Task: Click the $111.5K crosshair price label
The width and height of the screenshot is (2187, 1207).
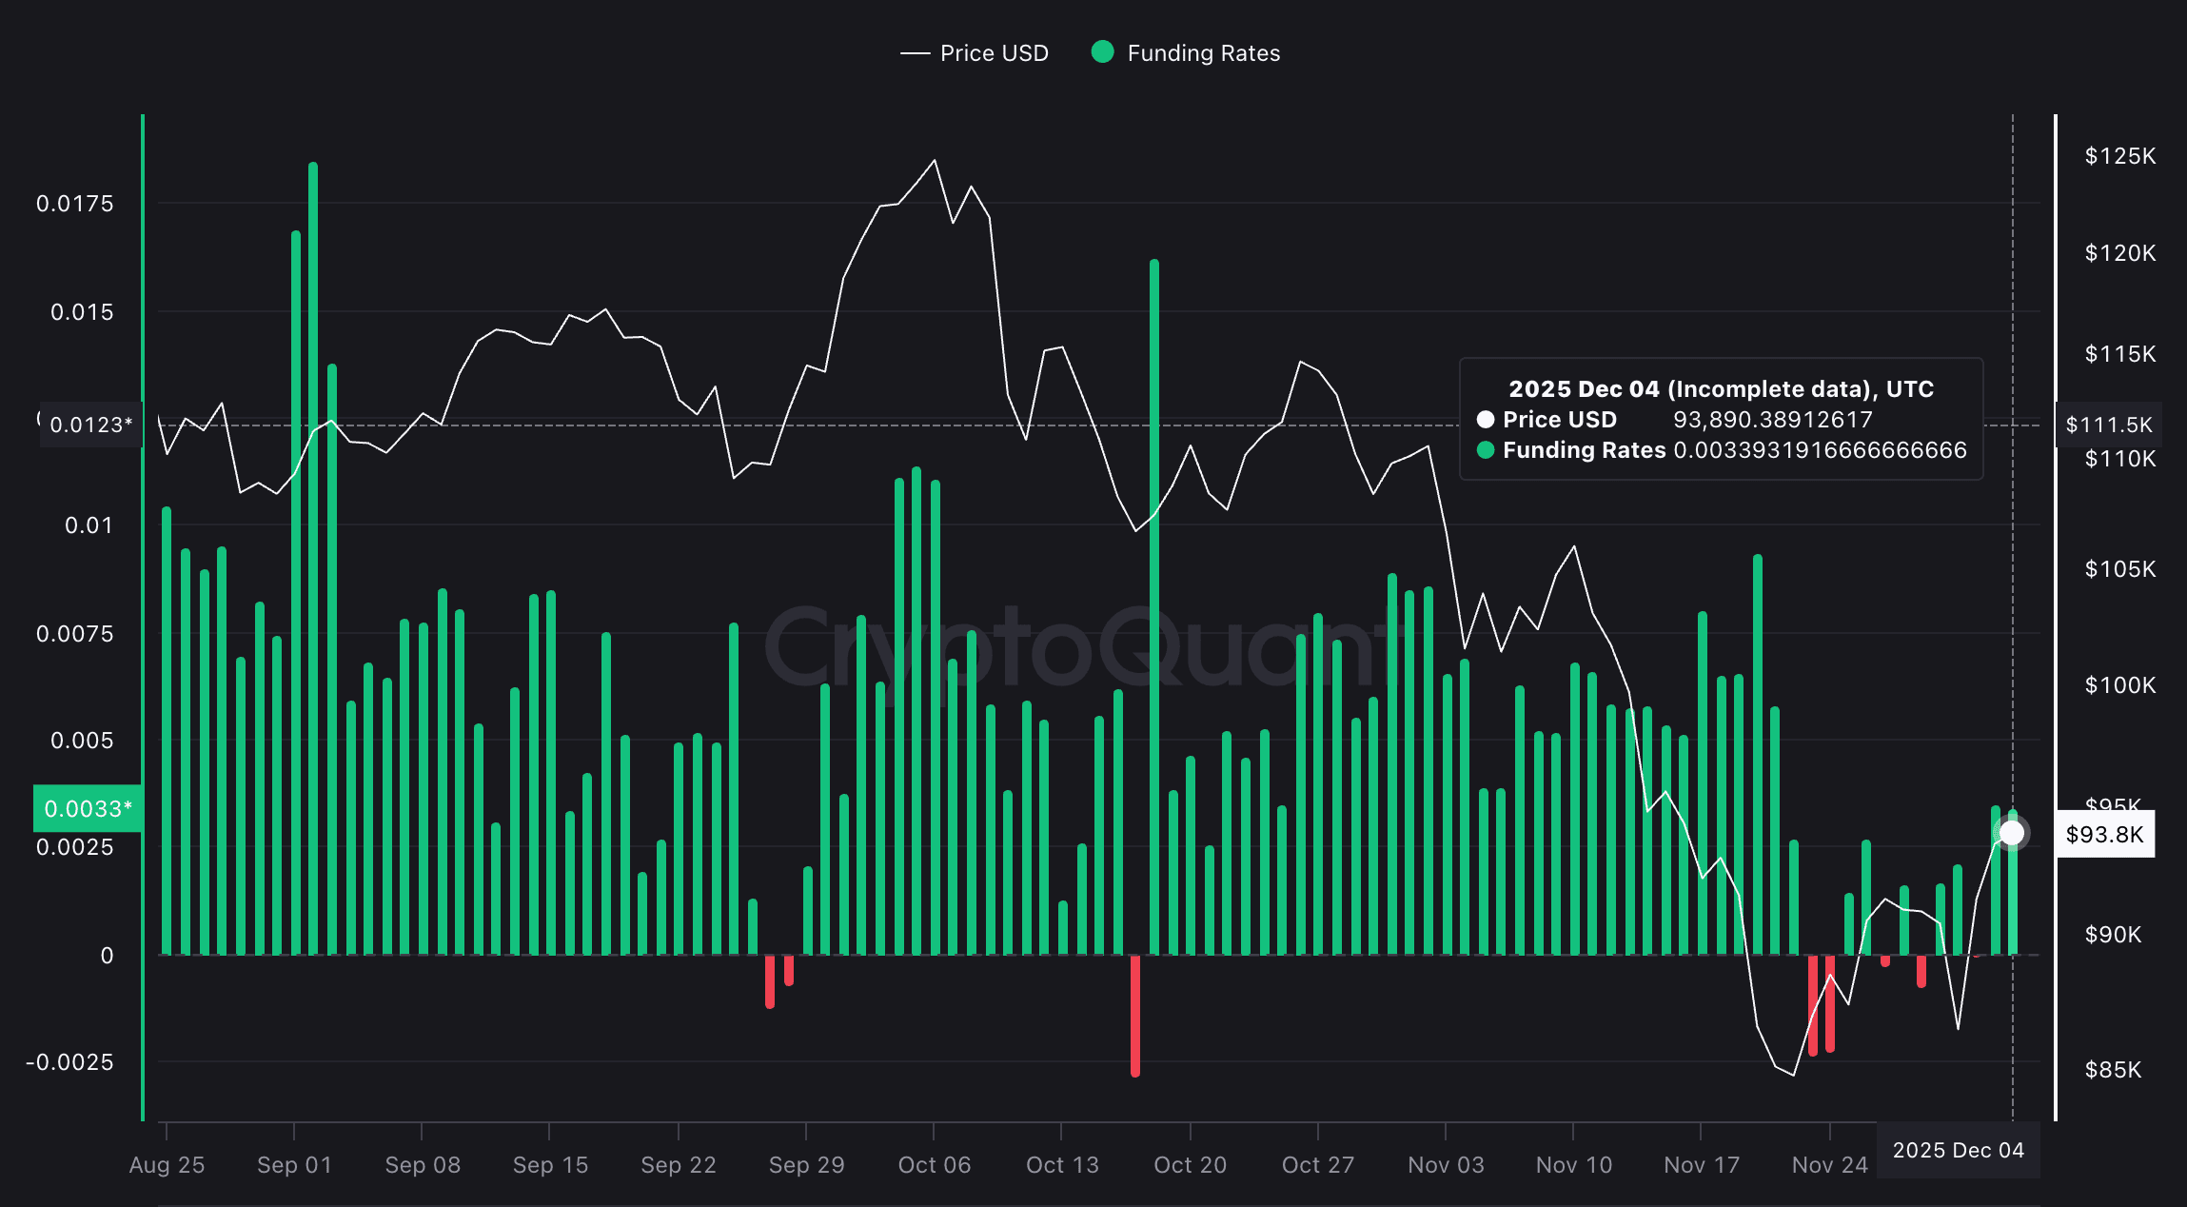Action: click(x=2108, y=425)
